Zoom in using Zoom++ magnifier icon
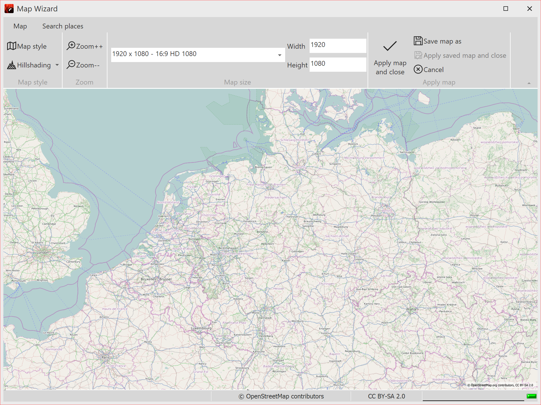This screenshot has height=405, width=541. click(x=72, y=46)
